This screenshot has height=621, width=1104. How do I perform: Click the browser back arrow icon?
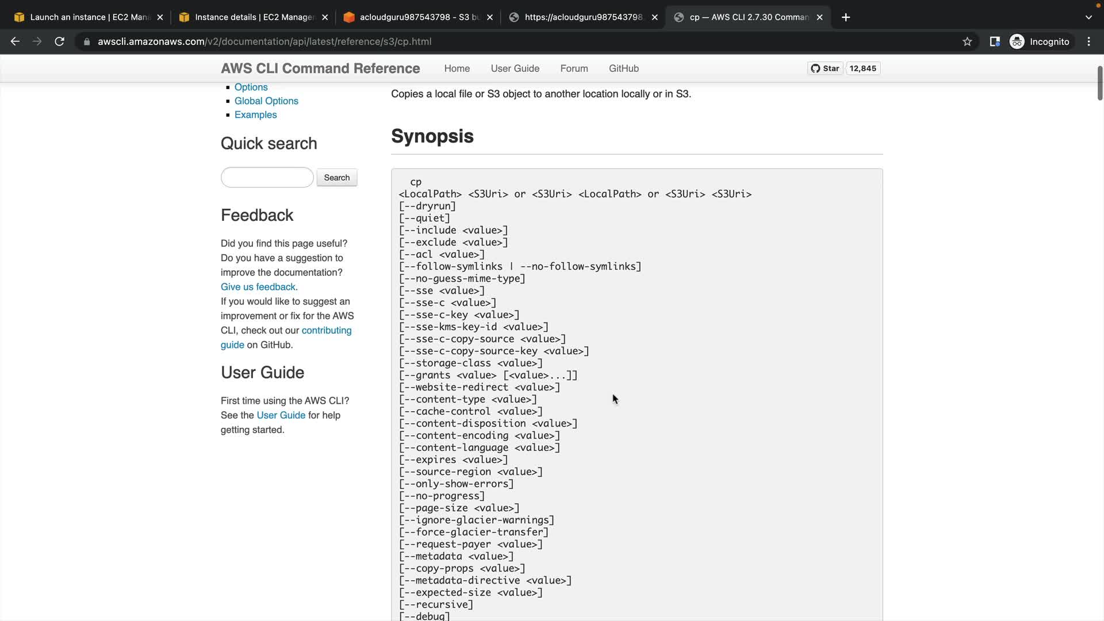pyautogui.click(x=16, y=41)
